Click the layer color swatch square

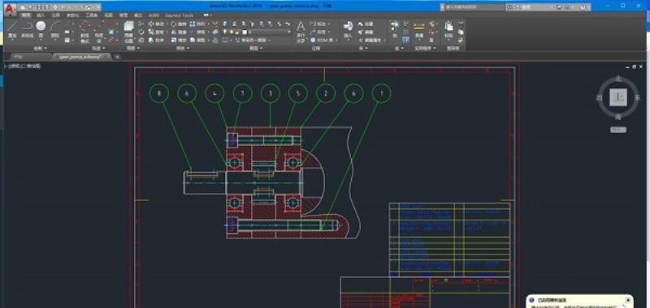(245, 32)
